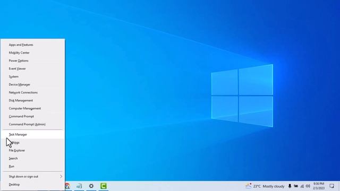This screenshot has width=340, height=191.
Task: Click the microphone tray icon
Action: coord(290,186)
